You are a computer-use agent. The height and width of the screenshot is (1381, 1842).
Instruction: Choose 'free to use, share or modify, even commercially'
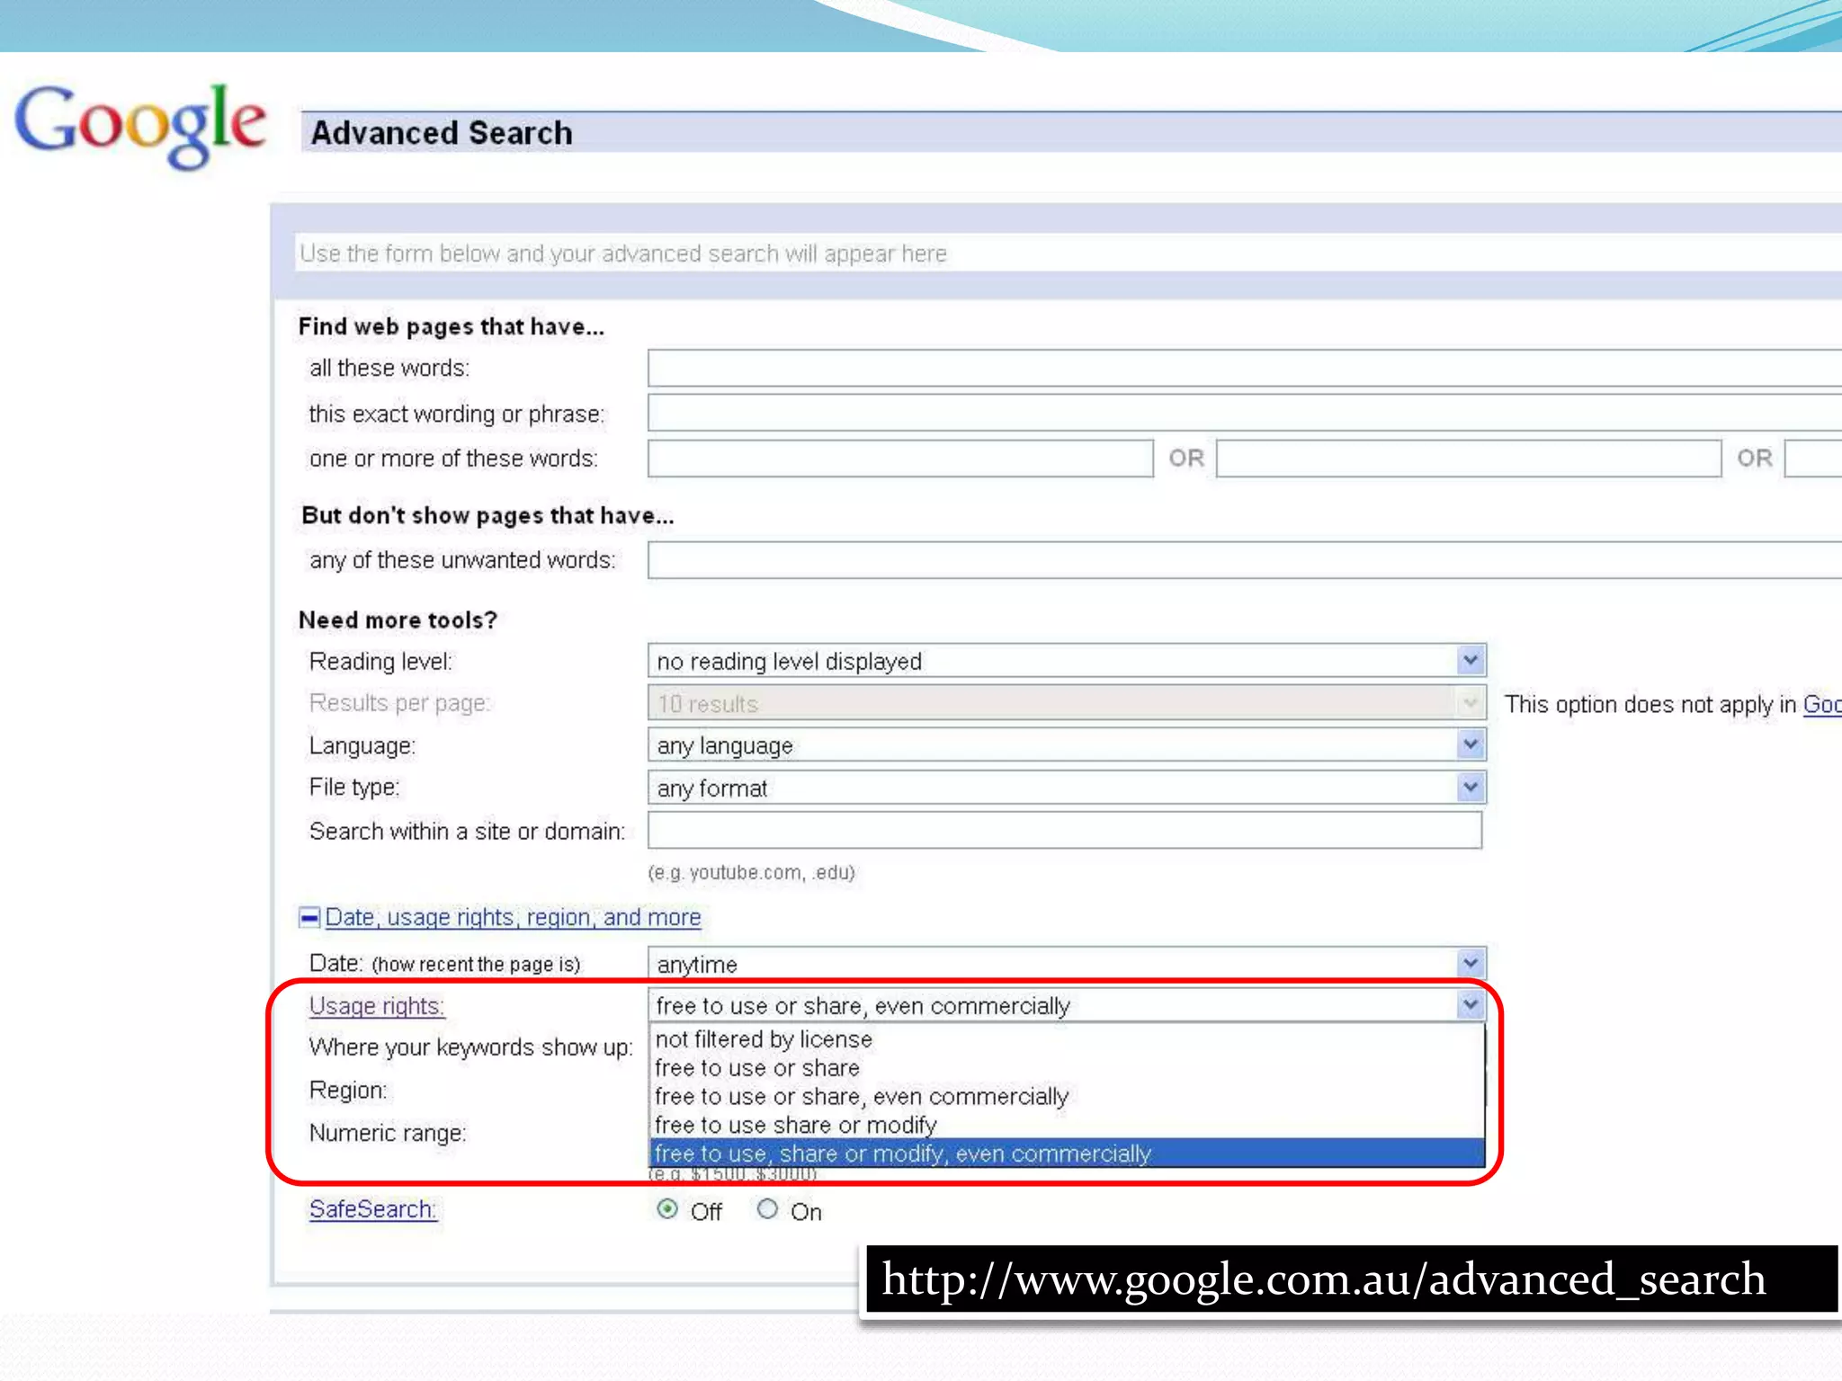tap(1067, 1154)
